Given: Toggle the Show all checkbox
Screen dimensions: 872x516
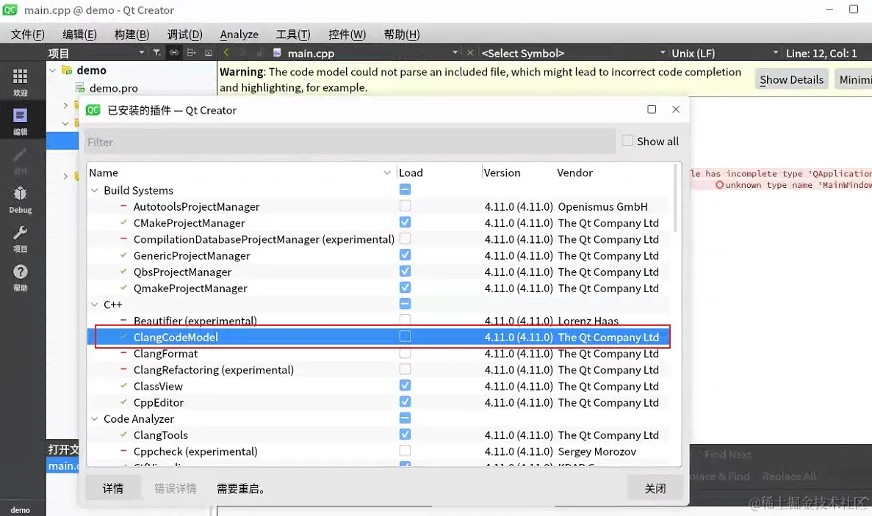Looking at the screenshot, I should pos(627,141).
